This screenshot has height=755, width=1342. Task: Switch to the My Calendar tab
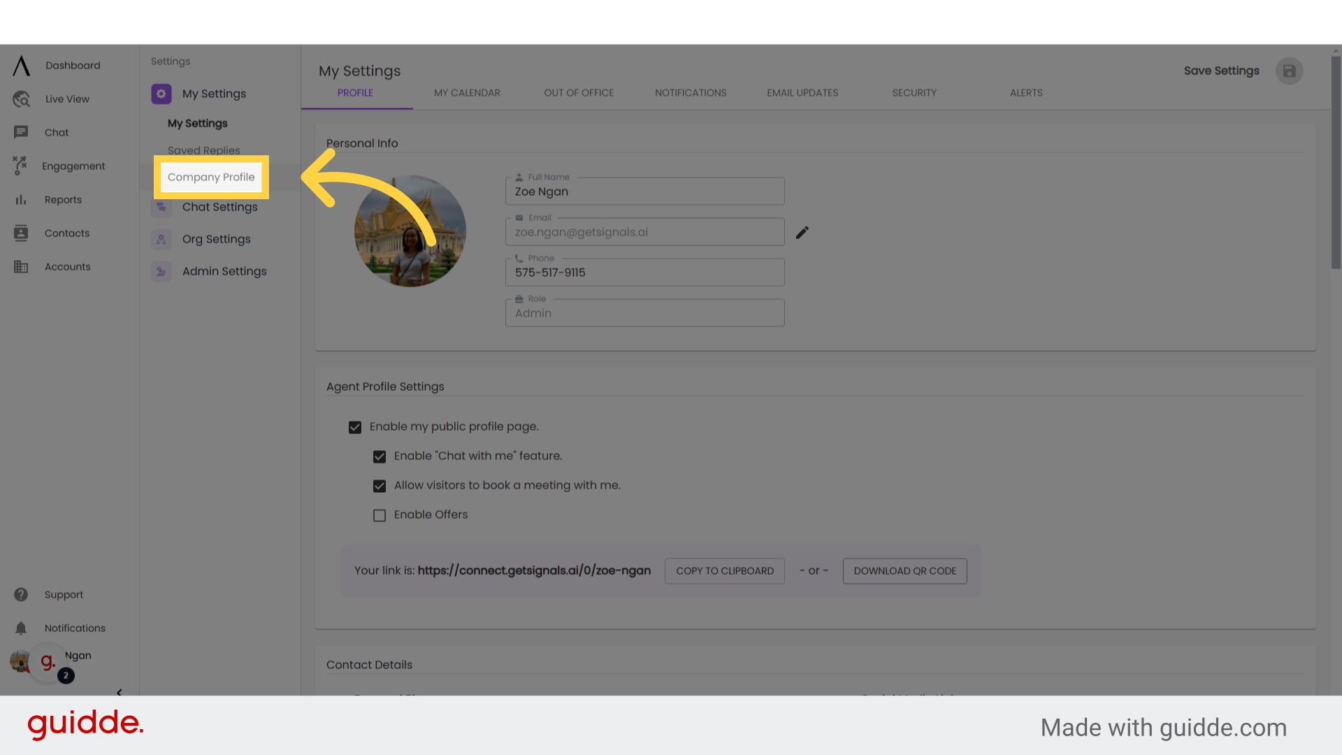pyautogui.click(x=467, y=93)
